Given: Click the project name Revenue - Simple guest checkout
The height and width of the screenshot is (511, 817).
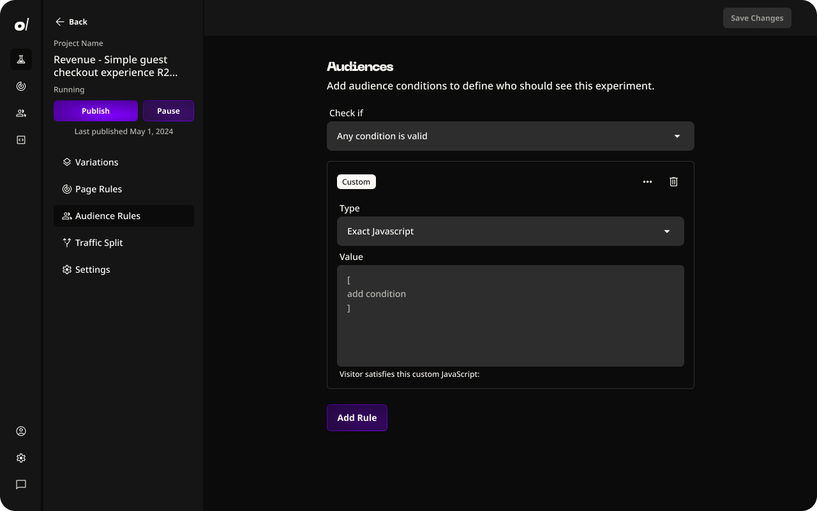Looking at the screenshot, I should coord(116,66).
